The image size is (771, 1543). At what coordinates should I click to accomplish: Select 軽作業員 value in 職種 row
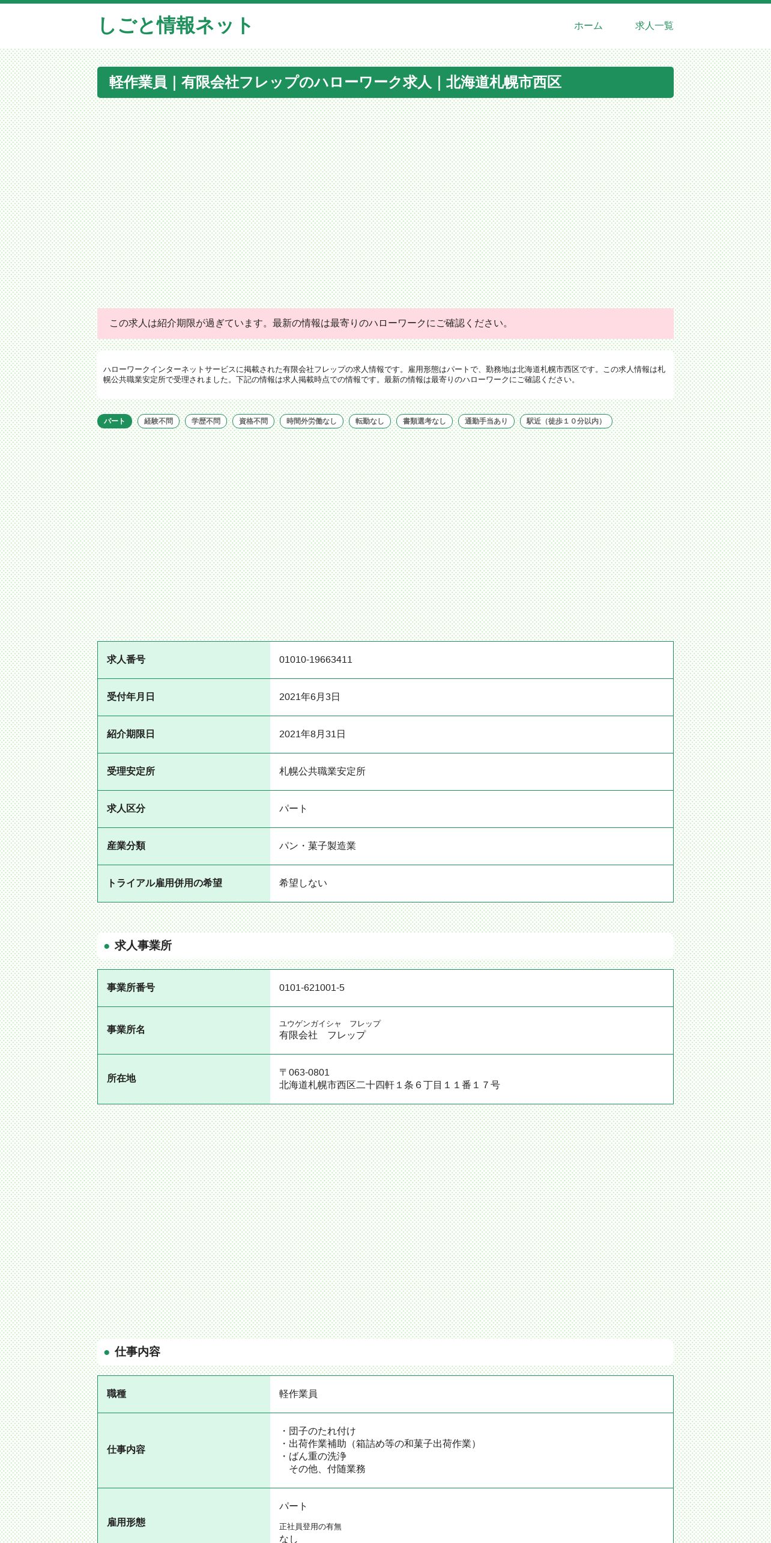(298, 1394)
